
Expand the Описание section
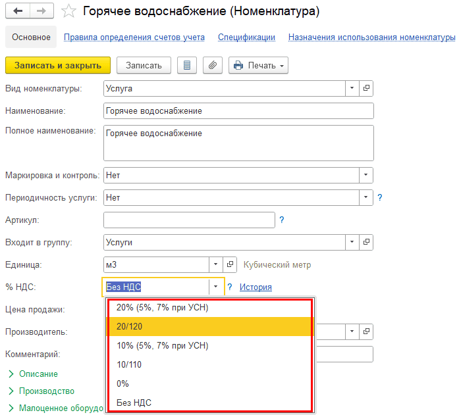point(38,374)
